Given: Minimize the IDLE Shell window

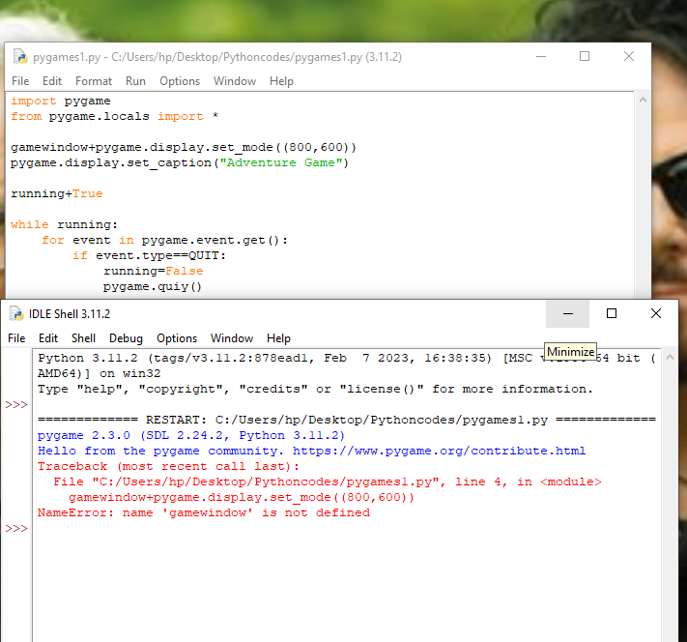Looking at the screenshot, I should (568, 314).
